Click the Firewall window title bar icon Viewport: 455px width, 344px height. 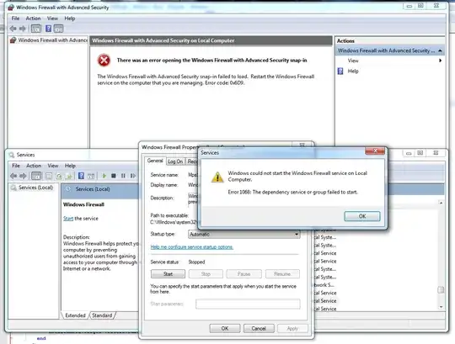(x=11, y=8)
